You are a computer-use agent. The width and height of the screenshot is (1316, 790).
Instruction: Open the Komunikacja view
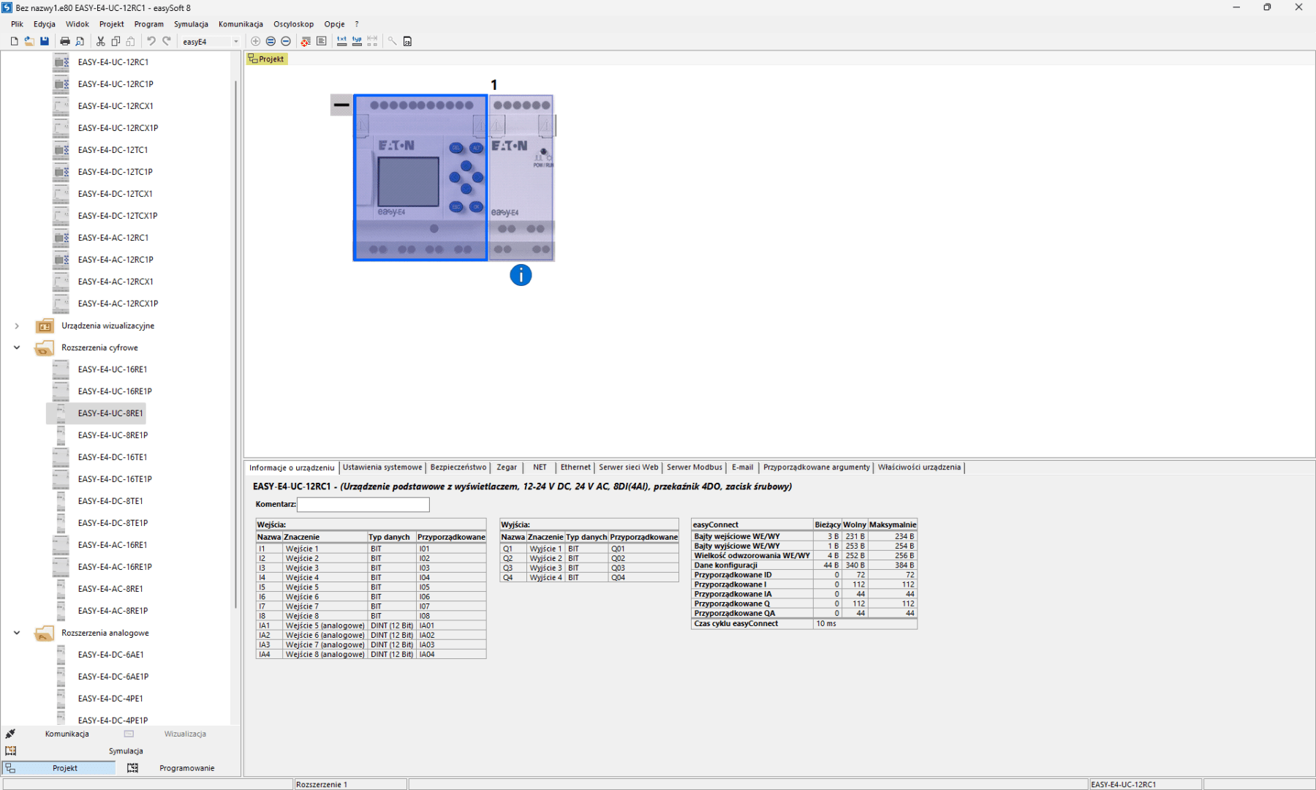click(67, 734)
